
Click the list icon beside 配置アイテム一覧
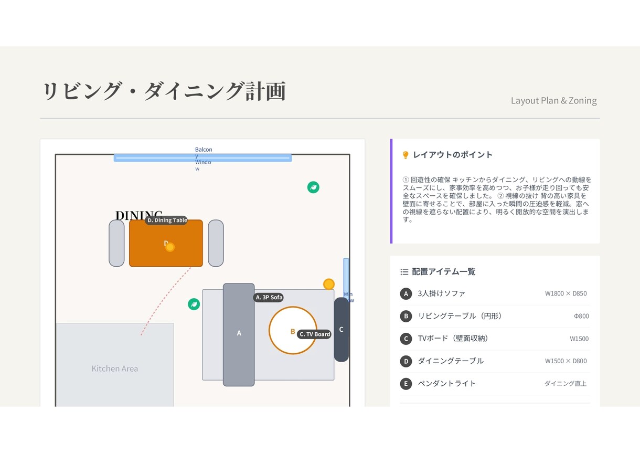tap(404, 272)
